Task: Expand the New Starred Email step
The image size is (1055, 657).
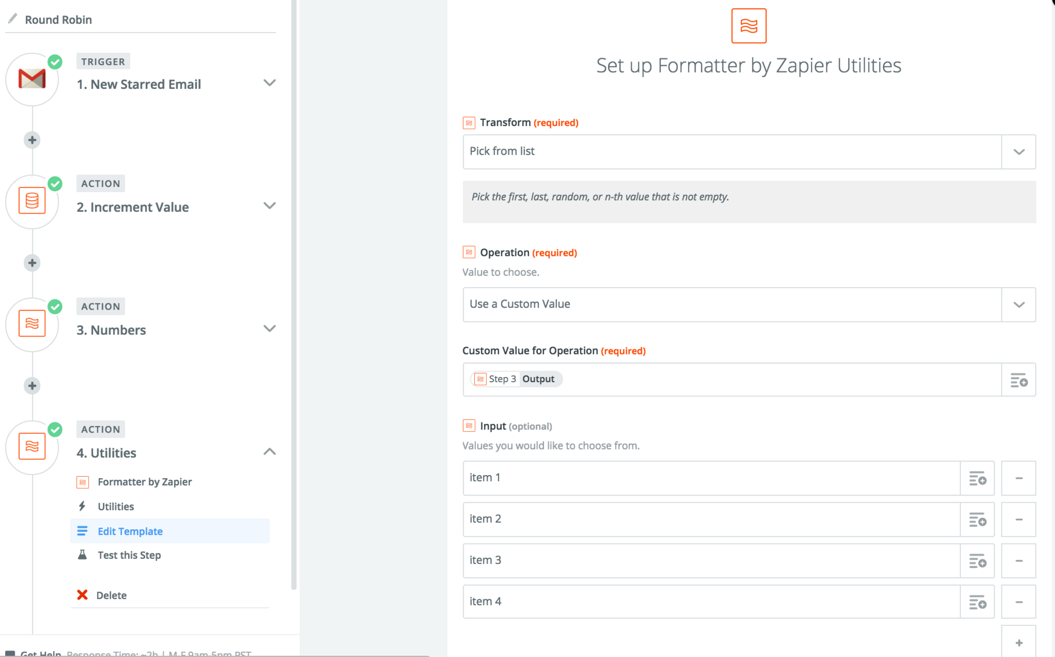Action: point(269,83)
